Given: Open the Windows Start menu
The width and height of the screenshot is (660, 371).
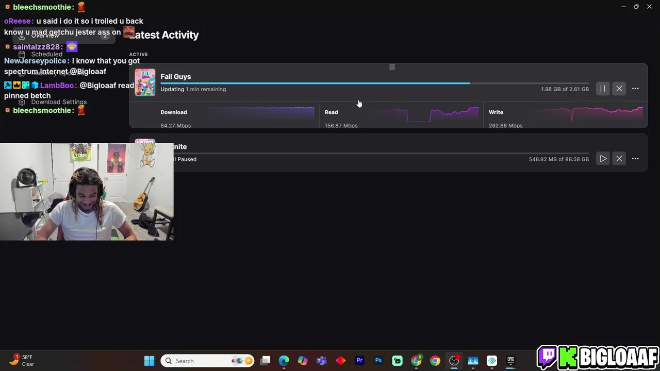Looking at the screenshot, I should click(x=149, y=361).
